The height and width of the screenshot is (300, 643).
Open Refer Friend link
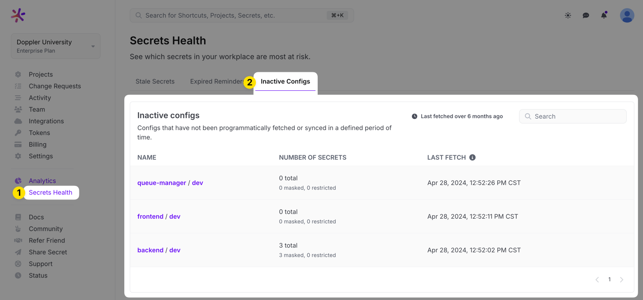pyautogui.click(x=47, y=241)
